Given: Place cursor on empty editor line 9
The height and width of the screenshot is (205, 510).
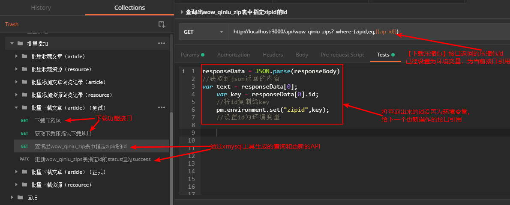Looking at the screenshot, I should click(x=355, y=133).
